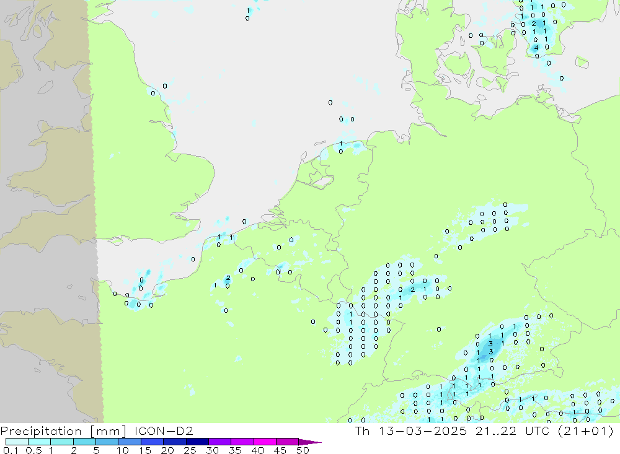Click the '25' legend scale label

tap(190, 450)
